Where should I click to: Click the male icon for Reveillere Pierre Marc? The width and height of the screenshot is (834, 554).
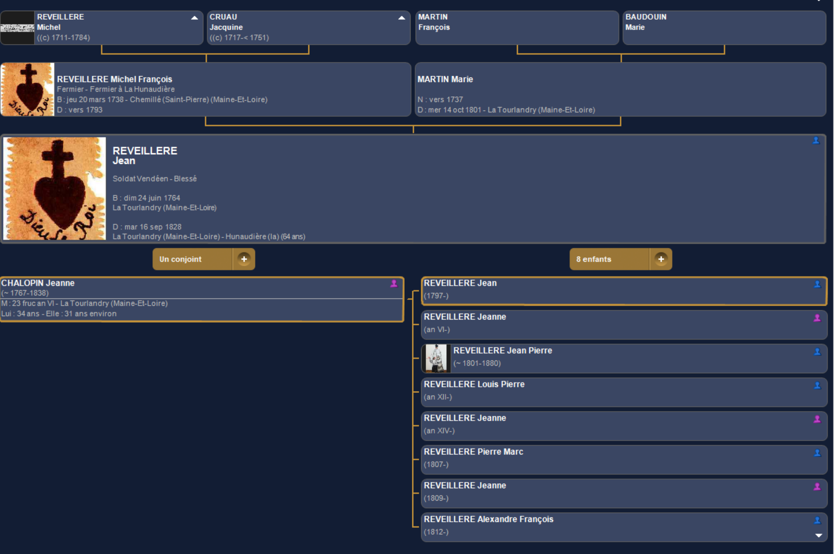tap(817, 453)
